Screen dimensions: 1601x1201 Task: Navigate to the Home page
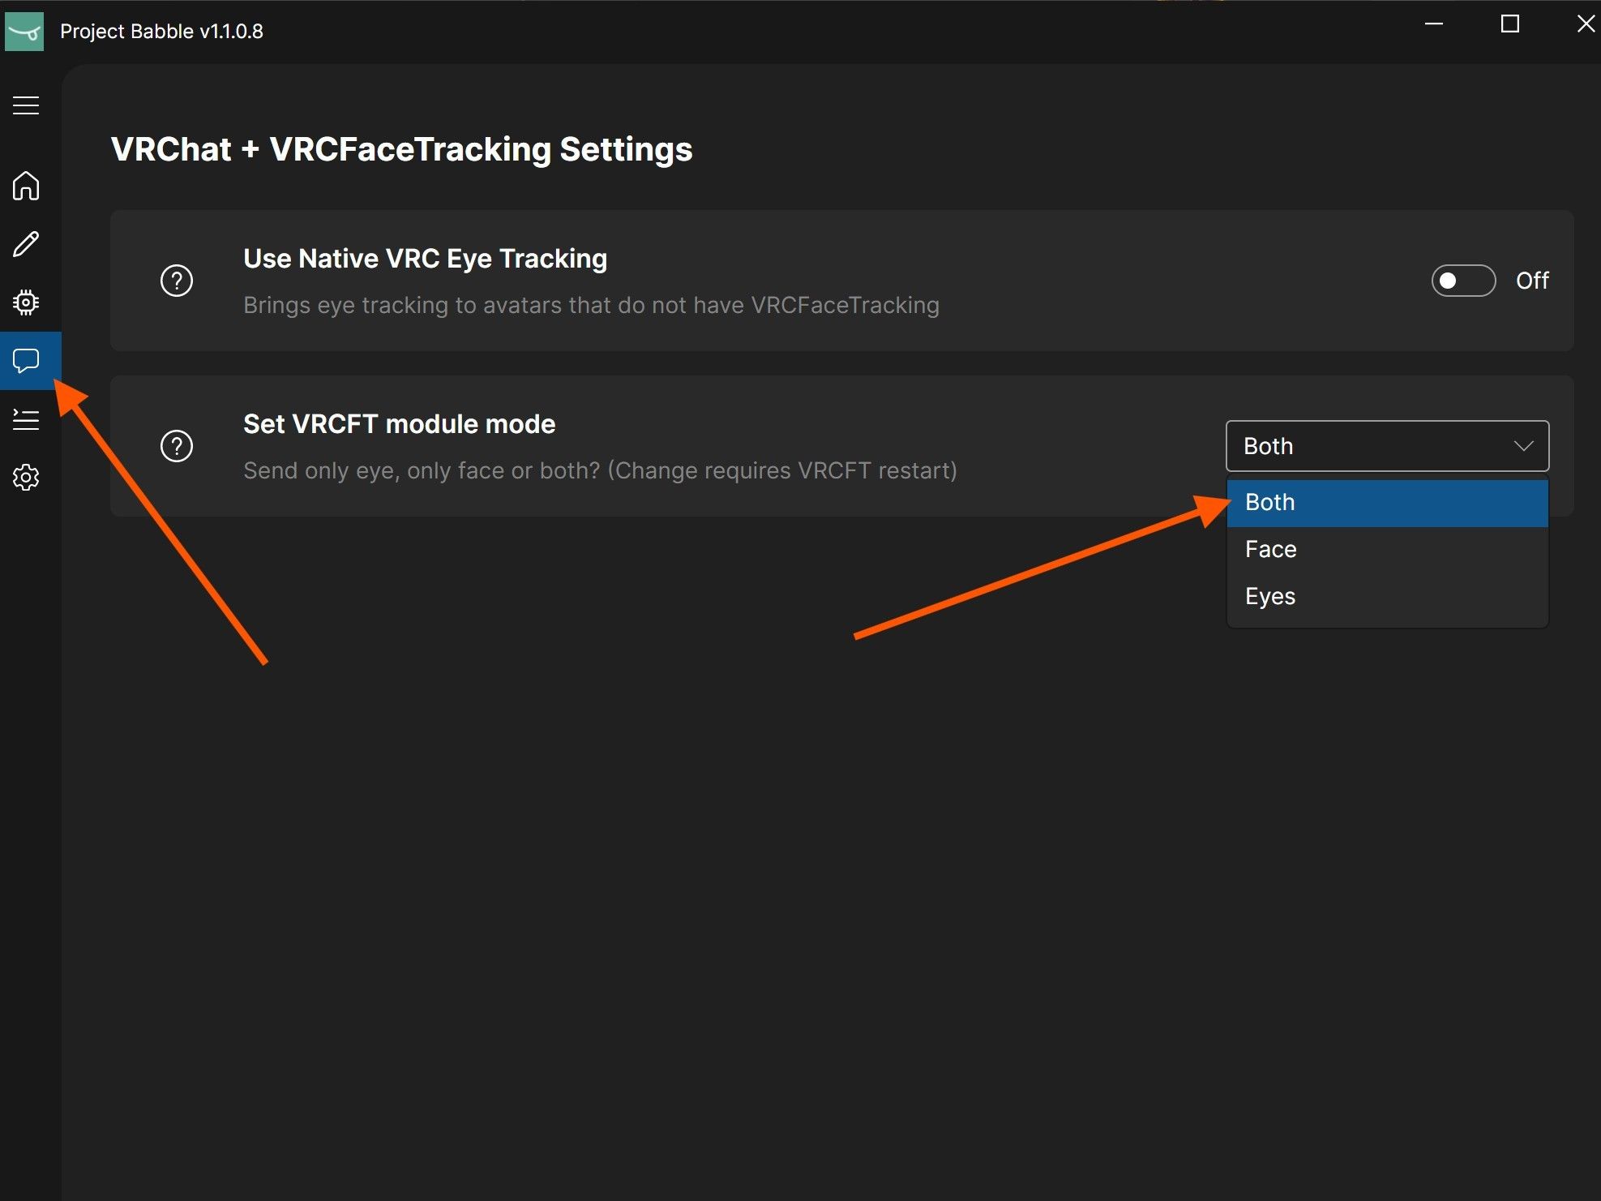[x=25, y=186]
